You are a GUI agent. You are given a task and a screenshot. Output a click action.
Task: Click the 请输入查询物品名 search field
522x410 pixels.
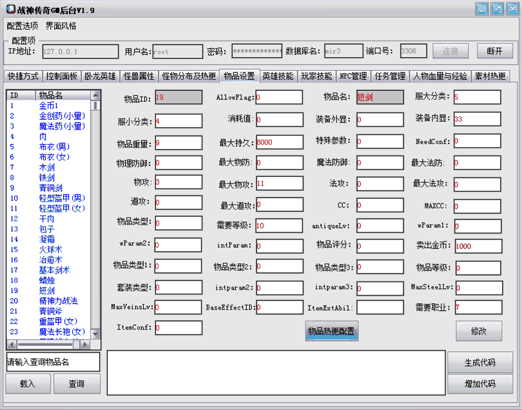pyautogui.click(x=53, y=362)
